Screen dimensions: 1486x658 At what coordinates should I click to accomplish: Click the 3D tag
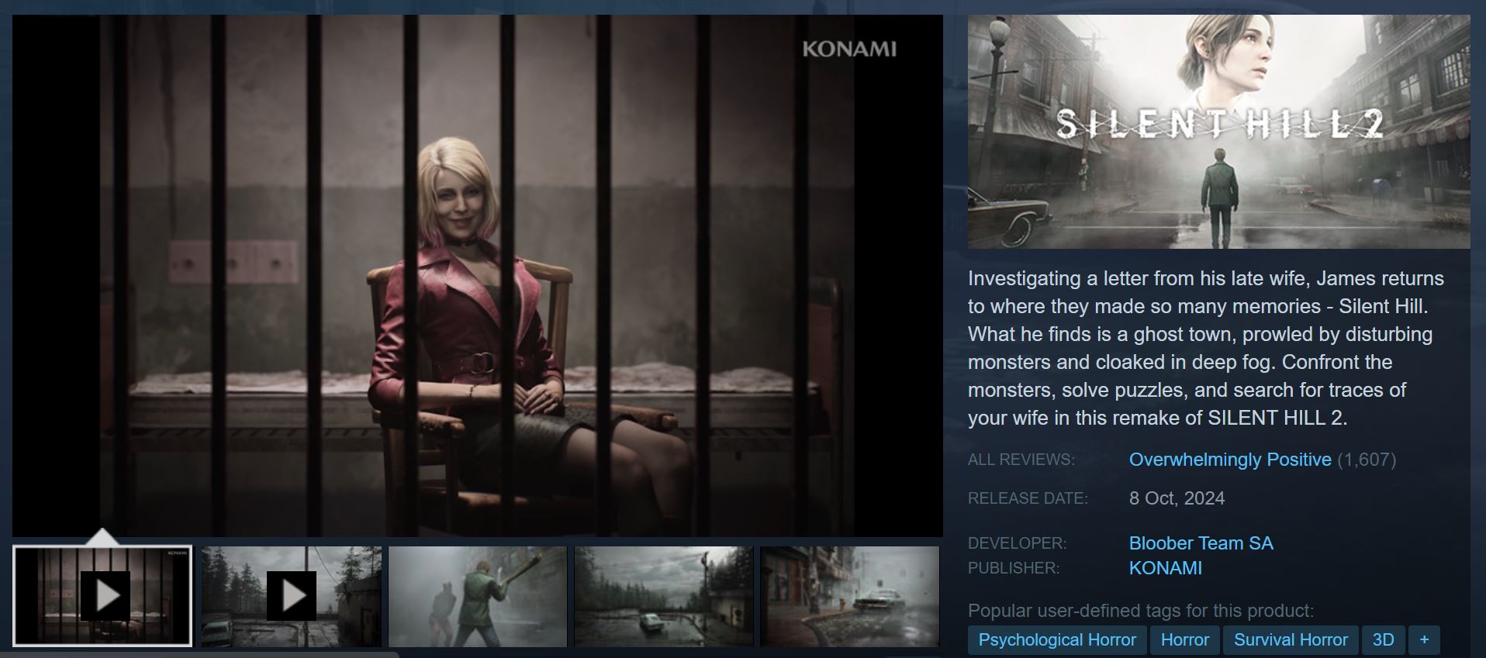[x=1383, y=640]
